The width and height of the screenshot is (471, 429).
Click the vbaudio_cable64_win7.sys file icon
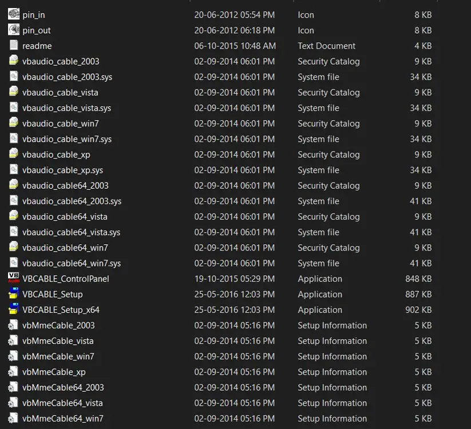(x=14, y=263)
